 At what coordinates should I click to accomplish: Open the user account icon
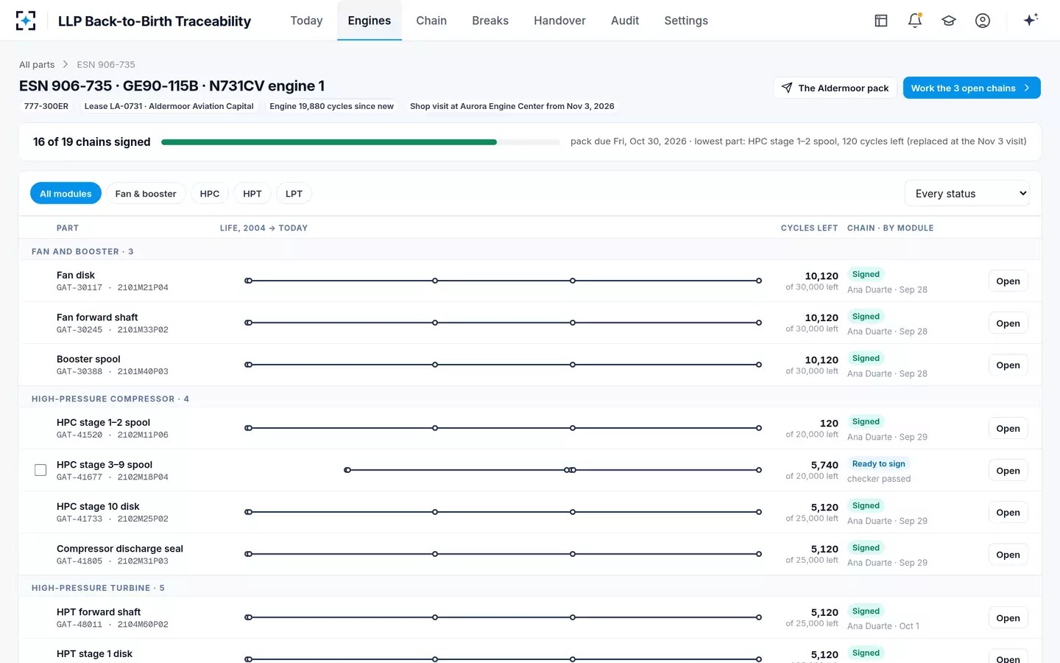pyautogui.click(x=983, y=21)
